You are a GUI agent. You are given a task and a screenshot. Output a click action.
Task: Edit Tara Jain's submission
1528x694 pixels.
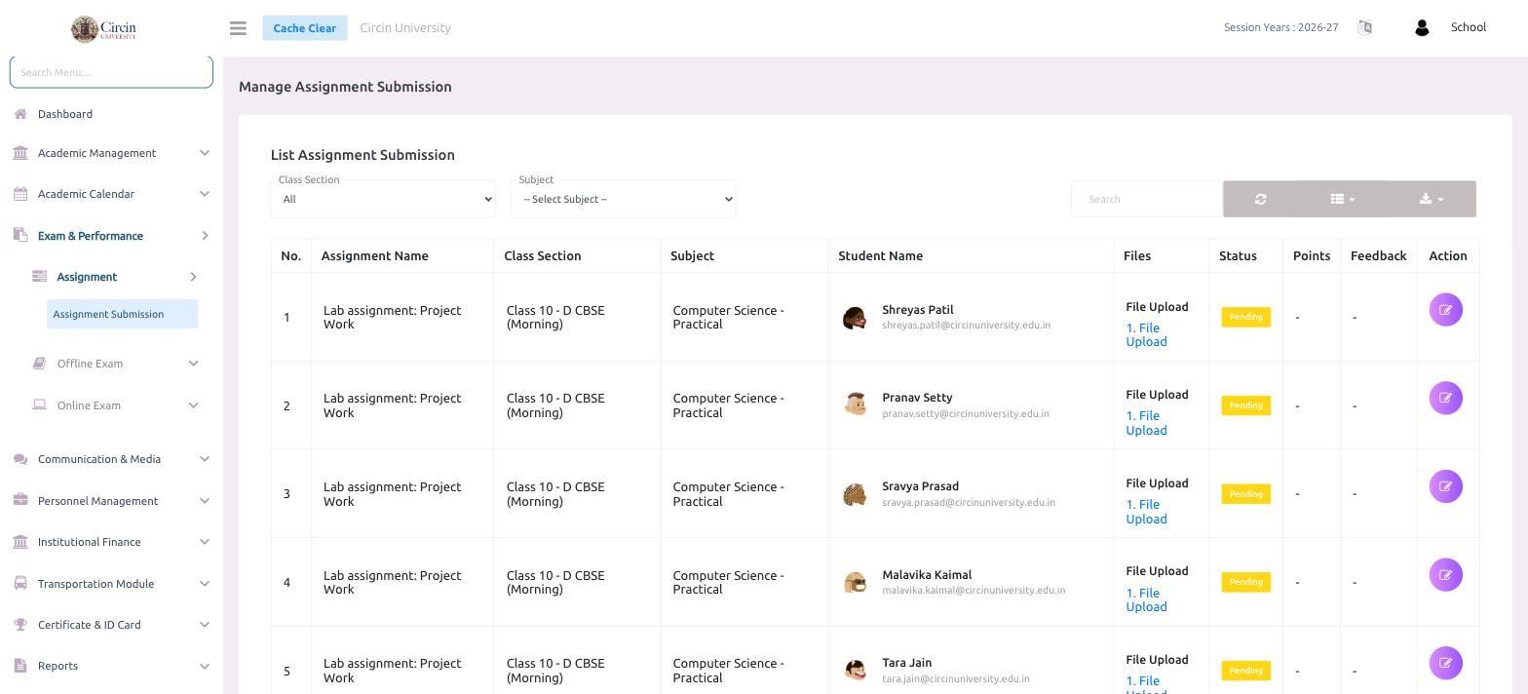[x=1445, y=663]
